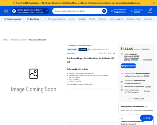Change delivery location Aguascalientes, 20000
This screenshot has height=125, width=157.
[x=140, y=76]
